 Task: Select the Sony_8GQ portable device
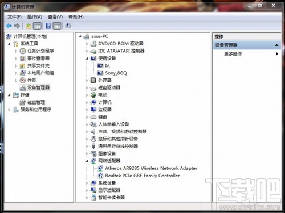[x=116, y=73]
